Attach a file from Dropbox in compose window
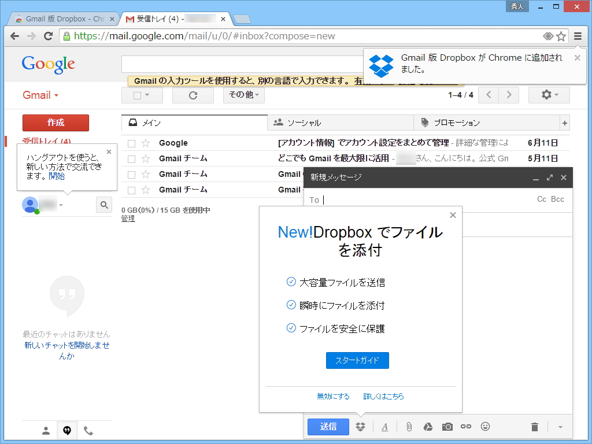The image size is (592, 444). [361, 427]
